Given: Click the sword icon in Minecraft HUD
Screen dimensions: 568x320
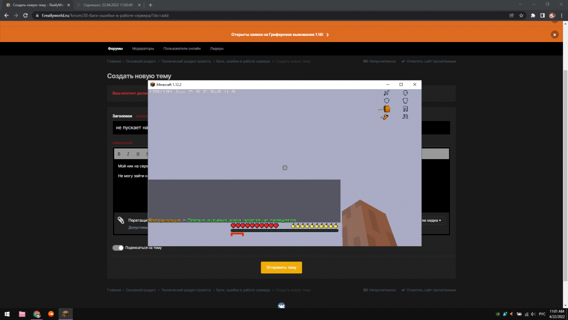Looking at the screenshot, I should [386, 93].
